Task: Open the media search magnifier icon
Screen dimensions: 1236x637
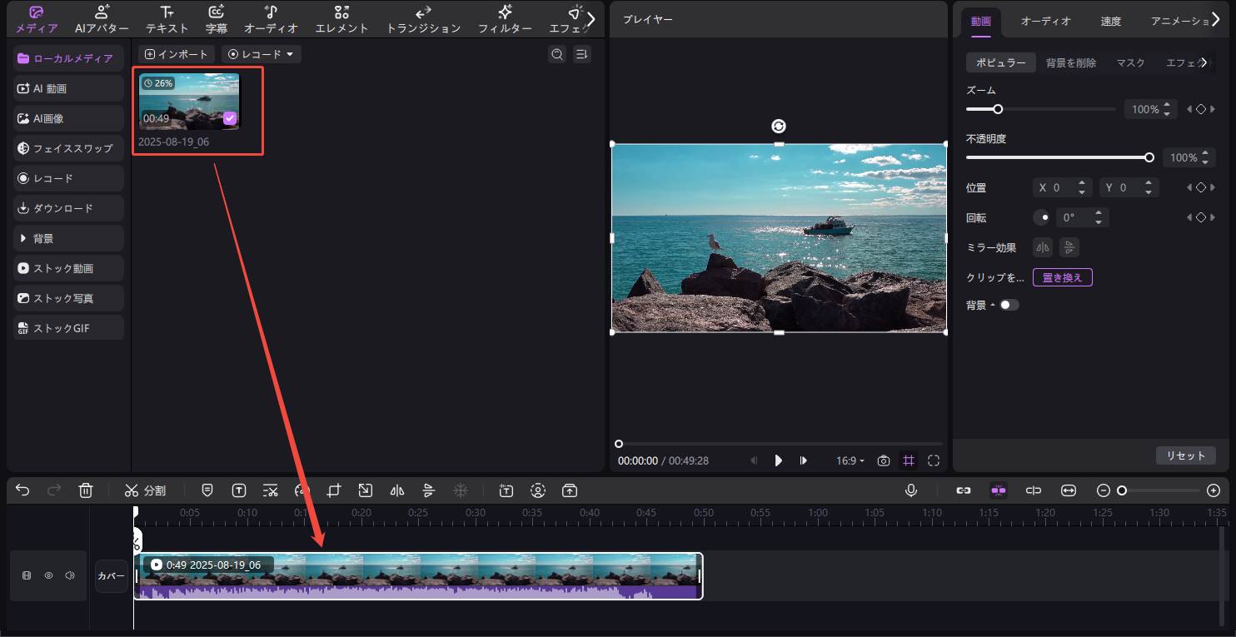Action: (556, 54)
